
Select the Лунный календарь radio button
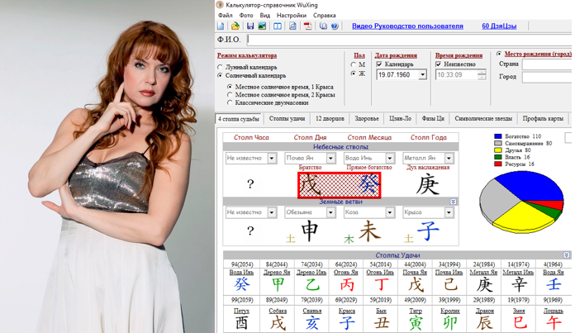tap(220, 67)
